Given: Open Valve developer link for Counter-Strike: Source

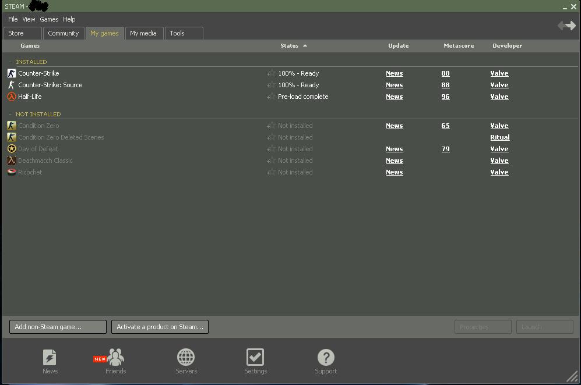Looking at the screenshot, I should 499,85.
